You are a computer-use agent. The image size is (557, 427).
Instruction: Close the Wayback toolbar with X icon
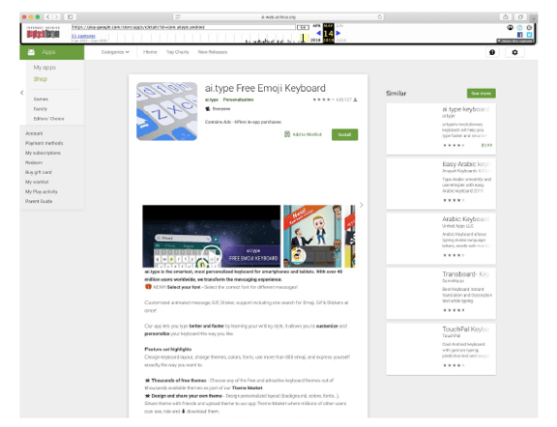[x=529, y=27]
